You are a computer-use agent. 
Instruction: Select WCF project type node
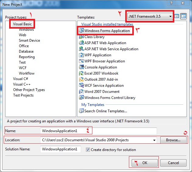(x=23, y=68)
